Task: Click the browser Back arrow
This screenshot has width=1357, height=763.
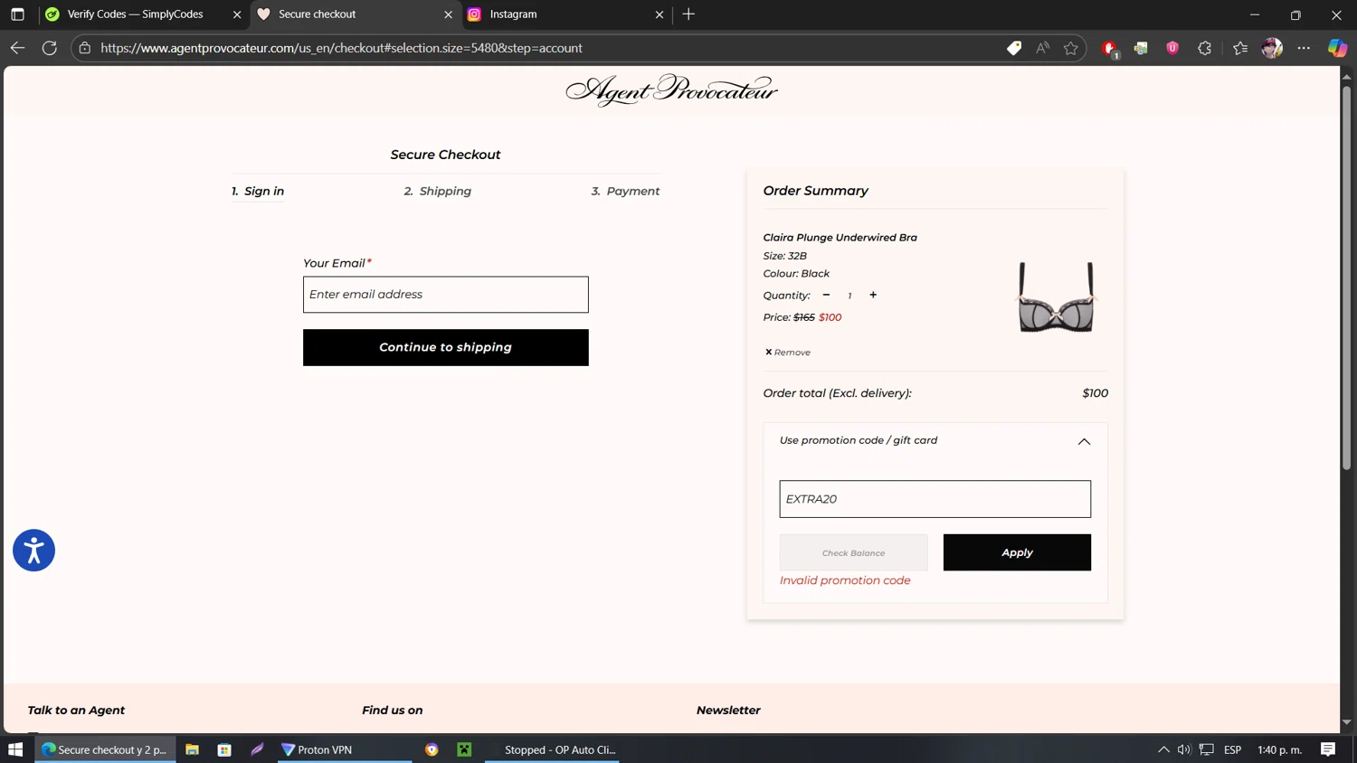Action: tap(17, 48)
